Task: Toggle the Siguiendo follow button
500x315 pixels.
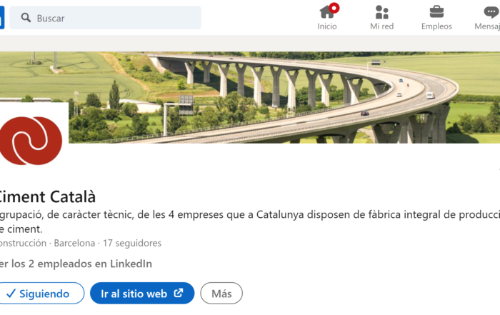Action: 41,293
